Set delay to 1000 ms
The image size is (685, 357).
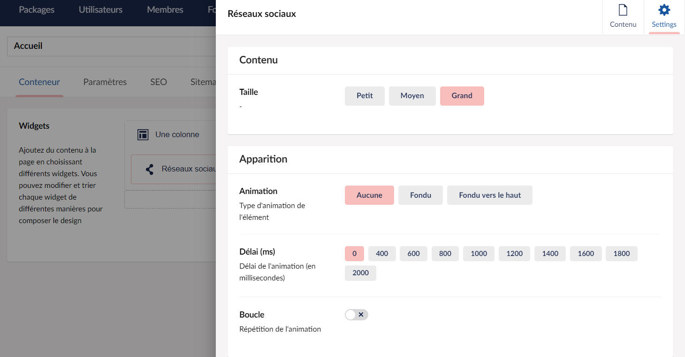coord(479,254)
